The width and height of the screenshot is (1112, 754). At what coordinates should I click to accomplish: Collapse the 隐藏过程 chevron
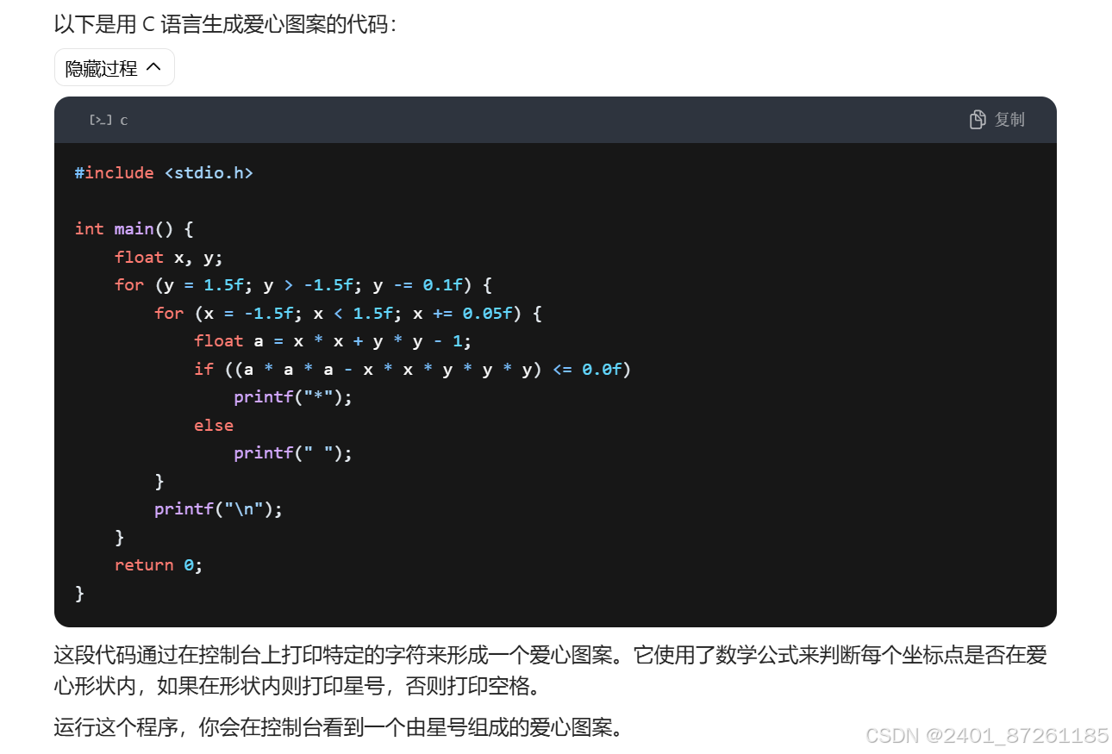pyautogui.click(x=153, y=68)
